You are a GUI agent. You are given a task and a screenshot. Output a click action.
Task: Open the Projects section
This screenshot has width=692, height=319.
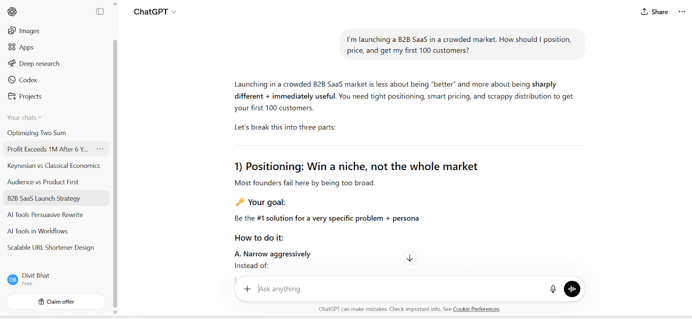click(x=30, y=96)
